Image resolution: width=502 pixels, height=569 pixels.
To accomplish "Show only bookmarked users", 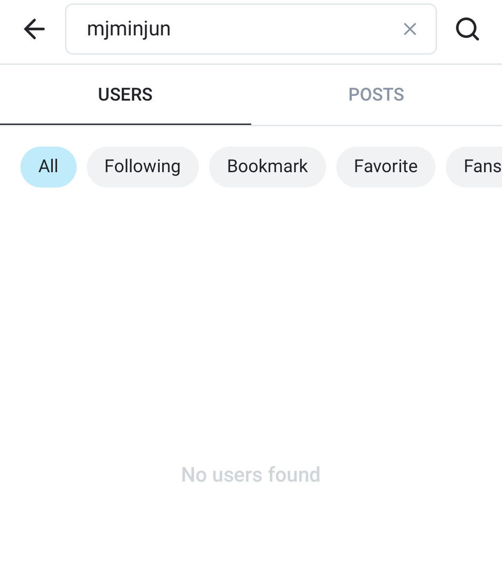I will pos(267,166).
